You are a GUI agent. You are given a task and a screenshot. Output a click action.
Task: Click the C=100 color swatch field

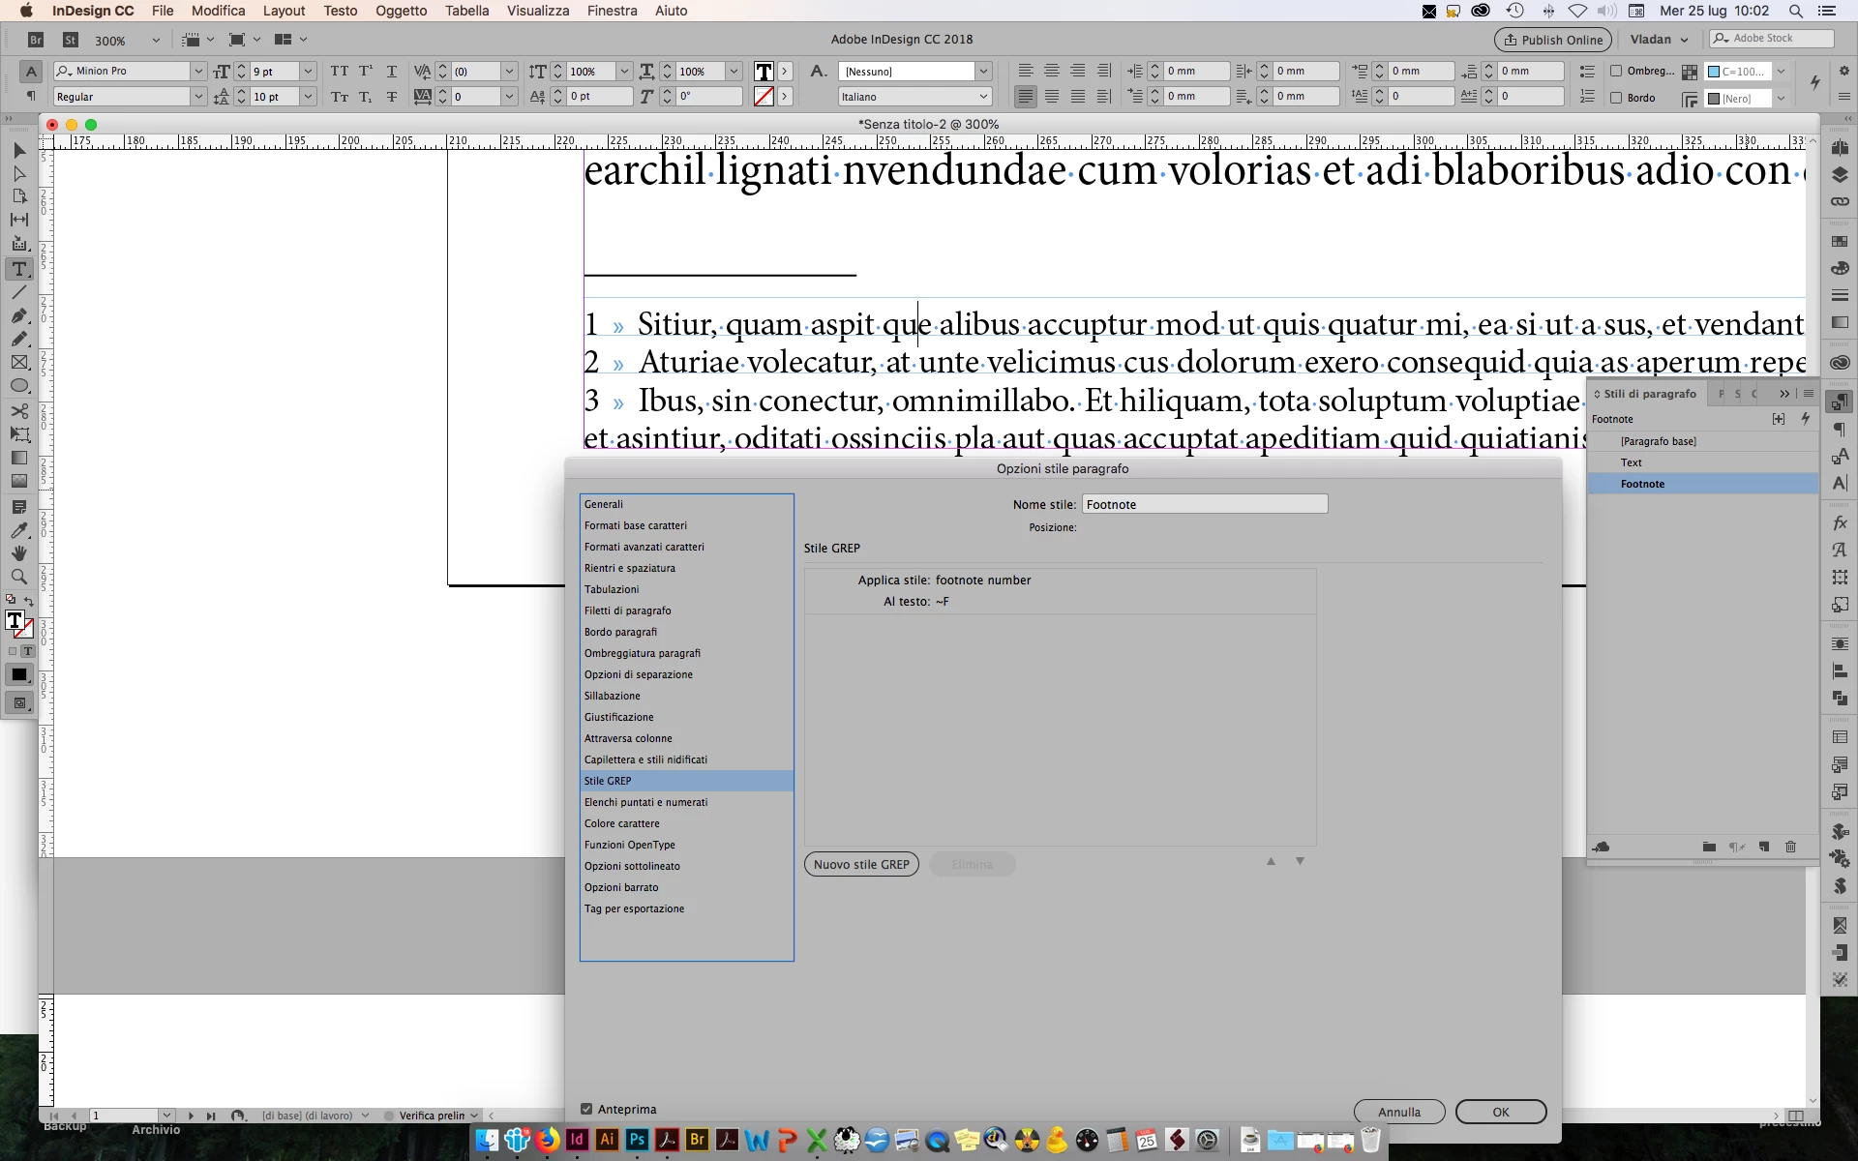(1739, 71)
